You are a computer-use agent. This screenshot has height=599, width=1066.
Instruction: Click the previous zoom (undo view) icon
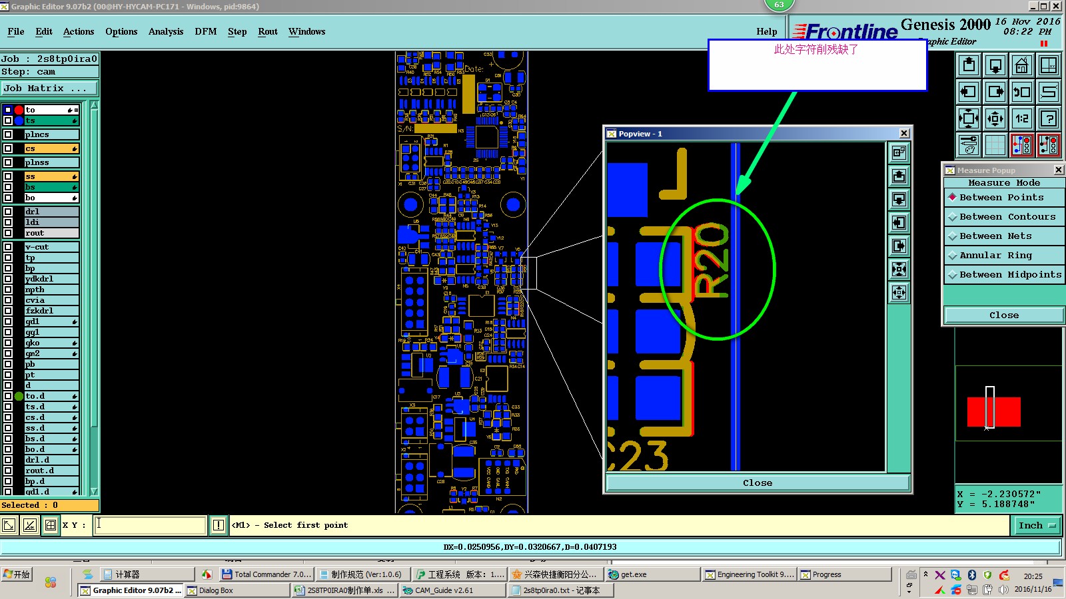click(x=1022, y=92)
